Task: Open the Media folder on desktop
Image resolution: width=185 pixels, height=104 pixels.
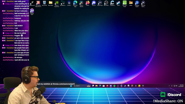Action: click(131, 3)
